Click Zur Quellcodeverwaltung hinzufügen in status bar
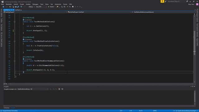Screen dimensions: 199x112 coord(186,111)
